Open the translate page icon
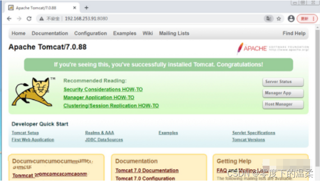 point(269,19)
